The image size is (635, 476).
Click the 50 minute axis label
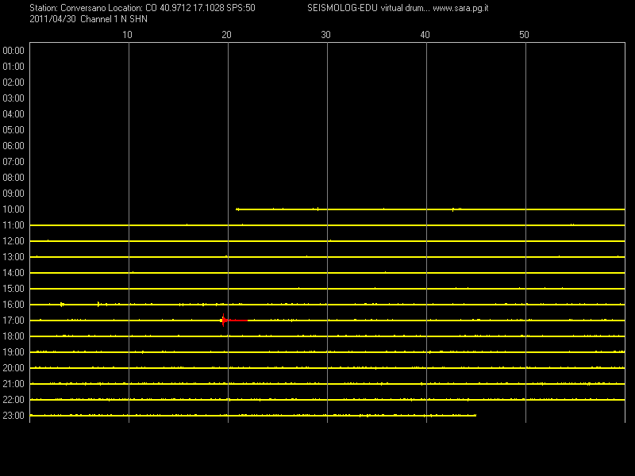524,35
